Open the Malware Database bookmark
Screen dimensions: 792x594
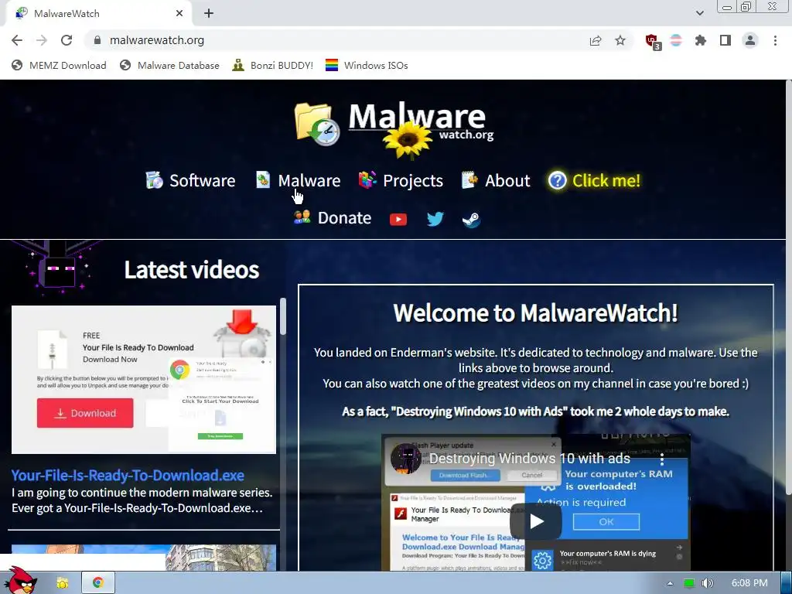pos(169,65)
